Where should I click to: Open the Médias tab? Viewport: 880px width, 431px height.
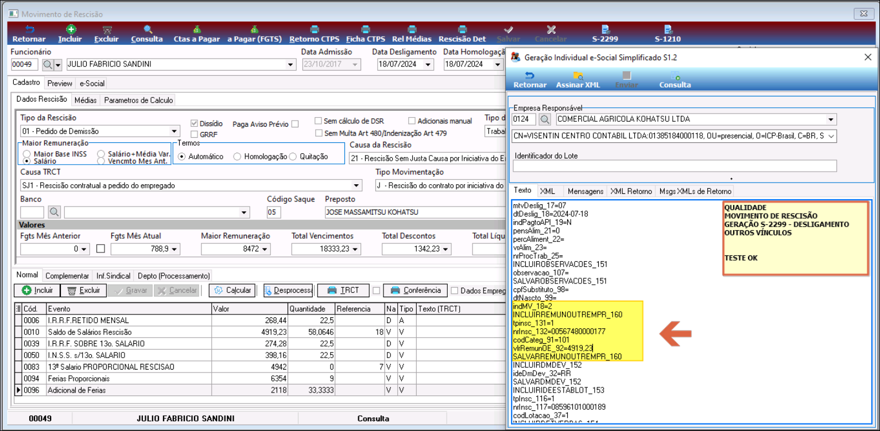pos(86,100)
